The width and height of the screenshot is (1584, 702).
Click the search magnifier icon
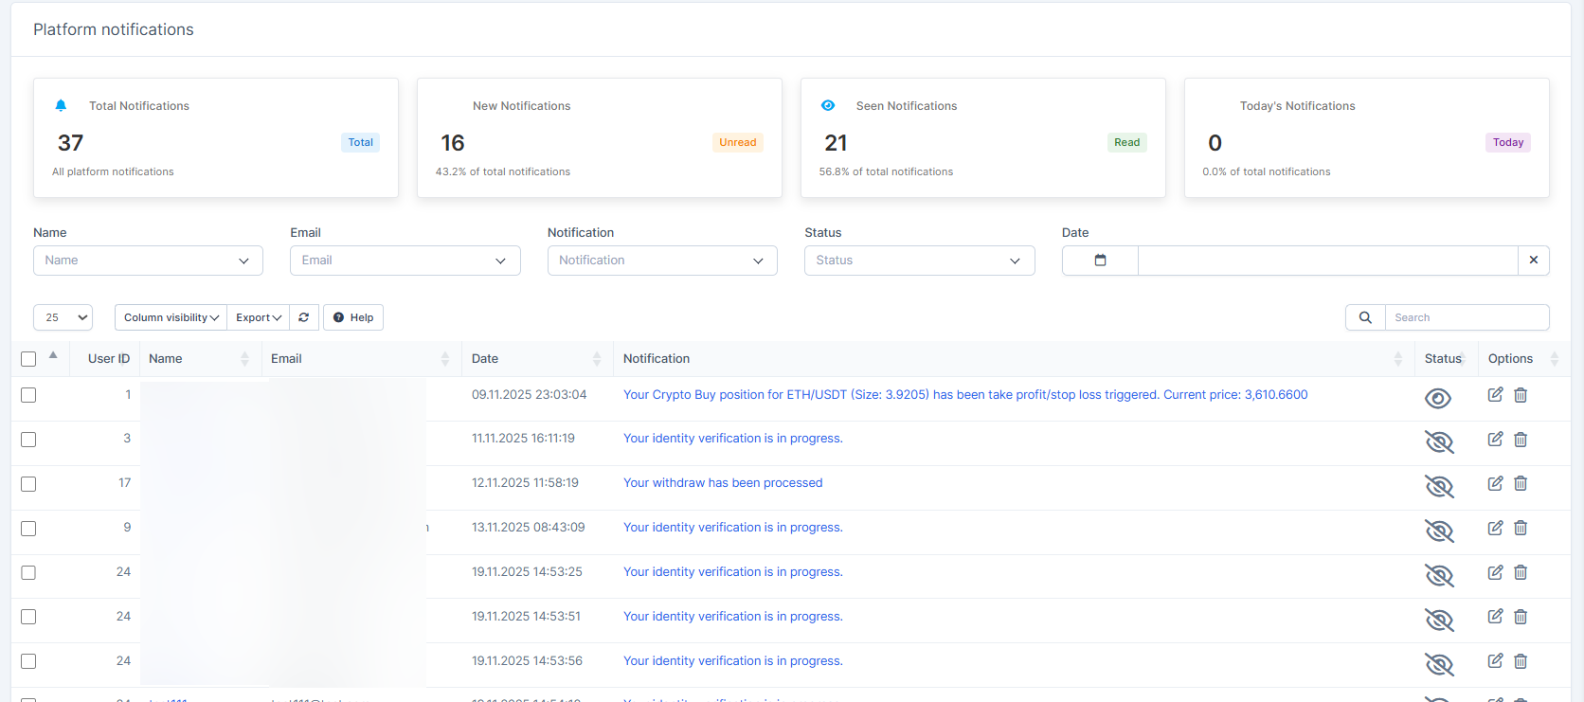point(1365,317)
